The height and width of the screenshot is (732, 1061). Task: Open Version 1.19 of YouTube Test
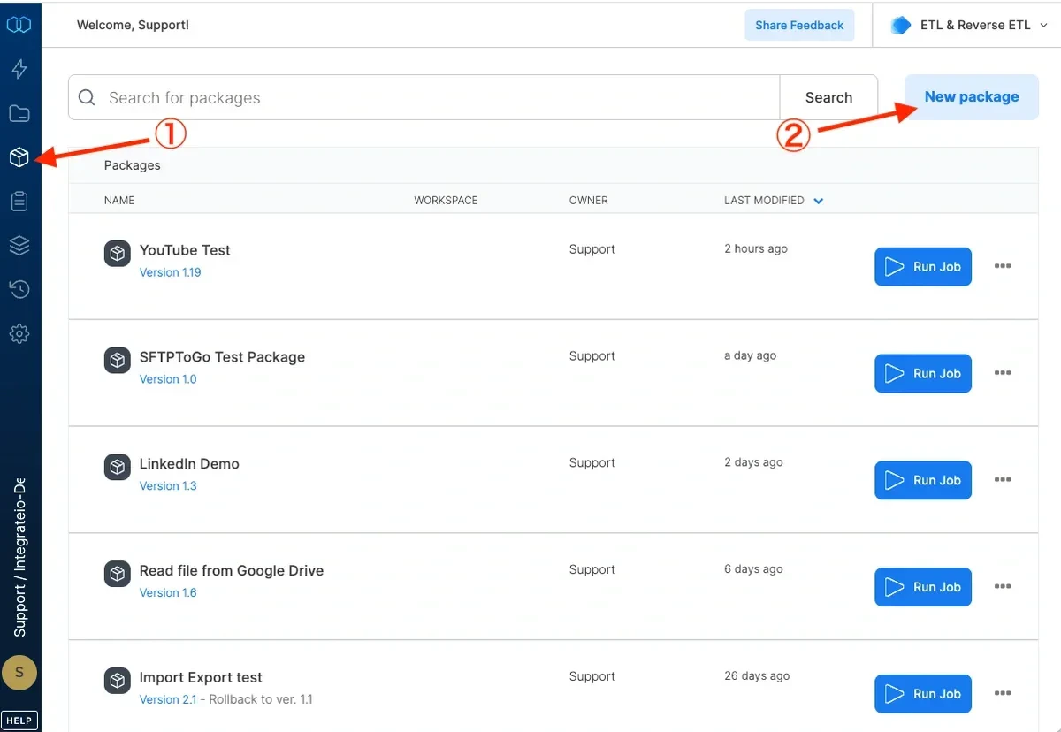tap(170, 272)
